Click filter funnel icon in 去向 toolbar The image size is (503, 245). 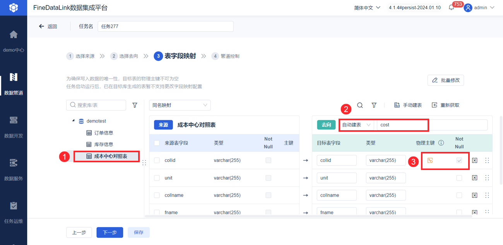(374, 105)
